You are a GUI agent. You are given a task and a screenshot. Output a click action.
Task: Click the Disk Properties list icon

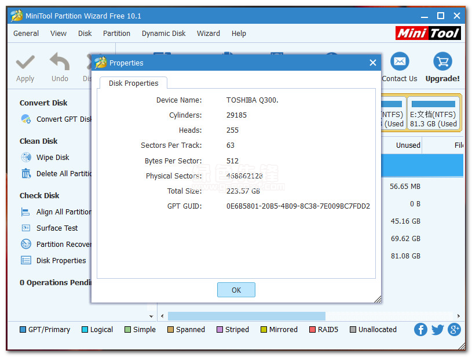pos(26,260)
